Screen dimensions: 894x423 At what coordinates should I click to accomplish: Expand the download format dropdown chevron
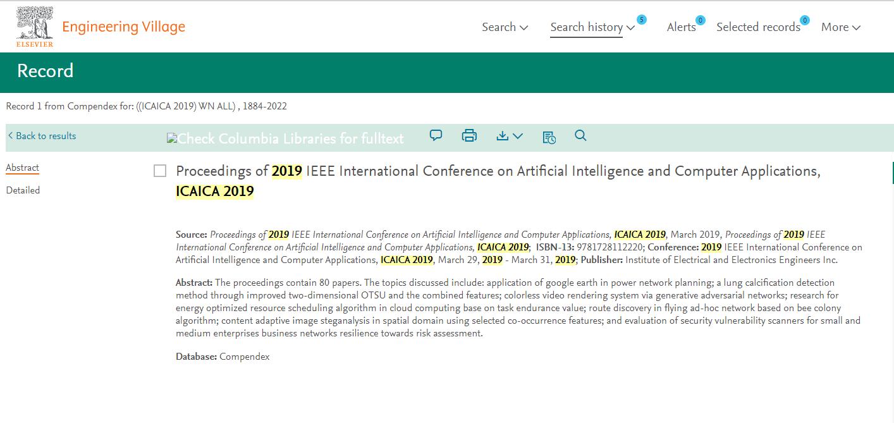point(518,137)
